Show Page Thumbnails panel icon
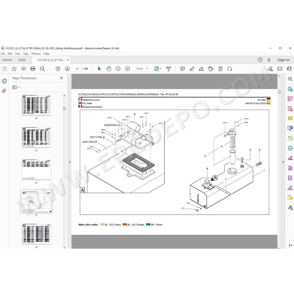294x294 pixels. click(x=4, y=81)
